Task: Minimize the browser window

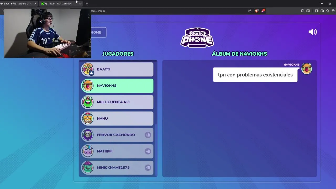Action: pyautogui.click(x=322, y=4)
